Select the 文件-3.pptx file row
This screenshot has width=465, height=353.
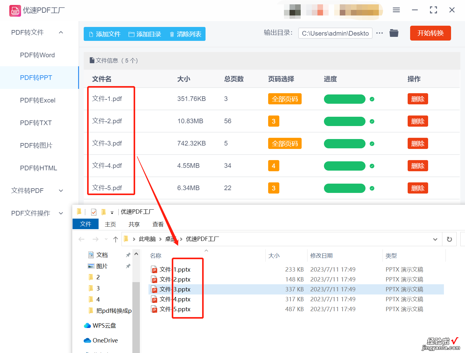296,289
